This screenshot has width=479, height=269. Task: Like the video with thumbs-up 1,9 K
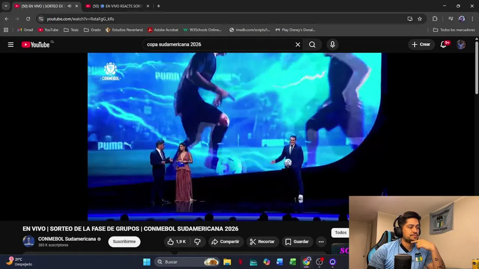coord(177,242)
